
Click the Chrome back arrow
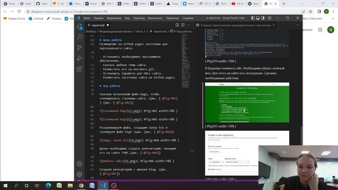[x=5, y=12]
